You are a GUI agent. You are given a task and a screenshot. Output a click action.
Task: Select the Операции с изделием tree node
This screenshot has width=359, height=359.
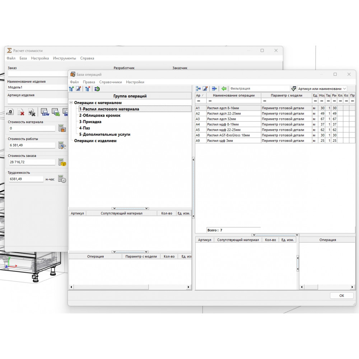[95, 141]
